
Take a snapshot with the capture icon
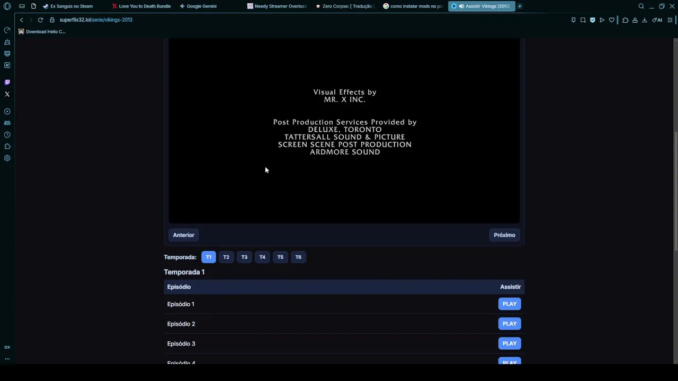(x=583, y=20)
